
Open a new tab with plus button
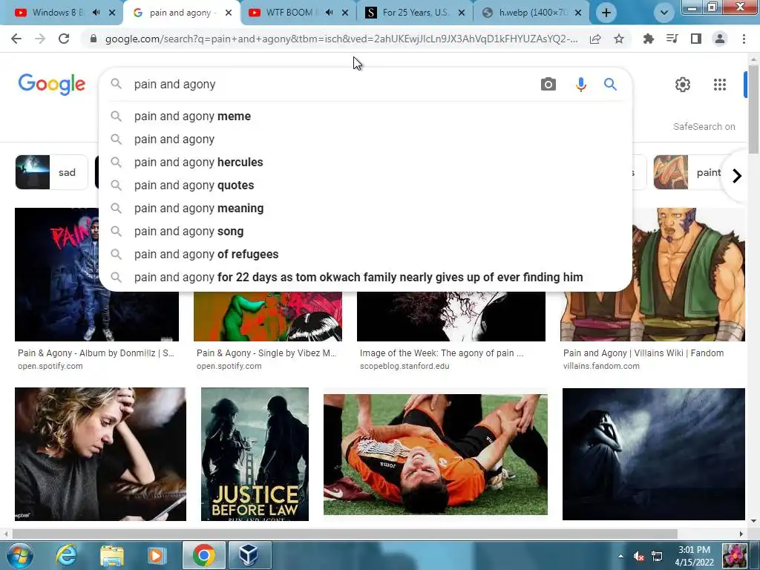606,13
